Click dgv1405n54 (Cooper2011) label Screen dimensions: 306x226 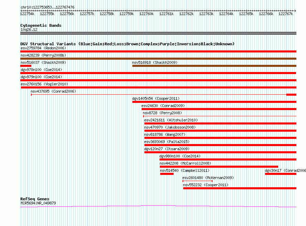[156, 98]
